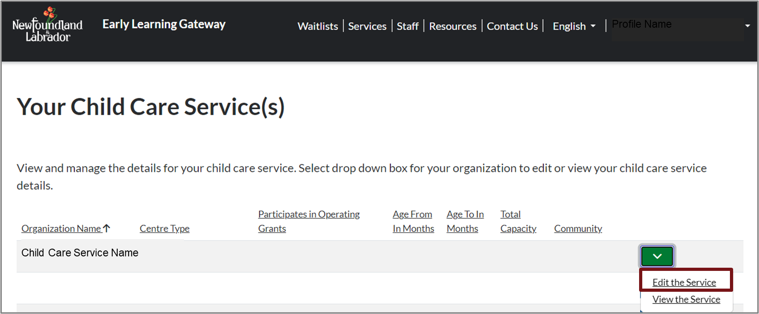Image resolution: width=759 pixels, height=314 pixels.
Task: Sort by Participates in Operating Grants
Action: [x=308, y=221]
